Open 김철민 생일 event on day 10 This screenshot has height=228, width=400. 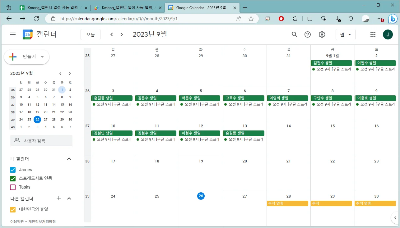click(x=112, y=133)
